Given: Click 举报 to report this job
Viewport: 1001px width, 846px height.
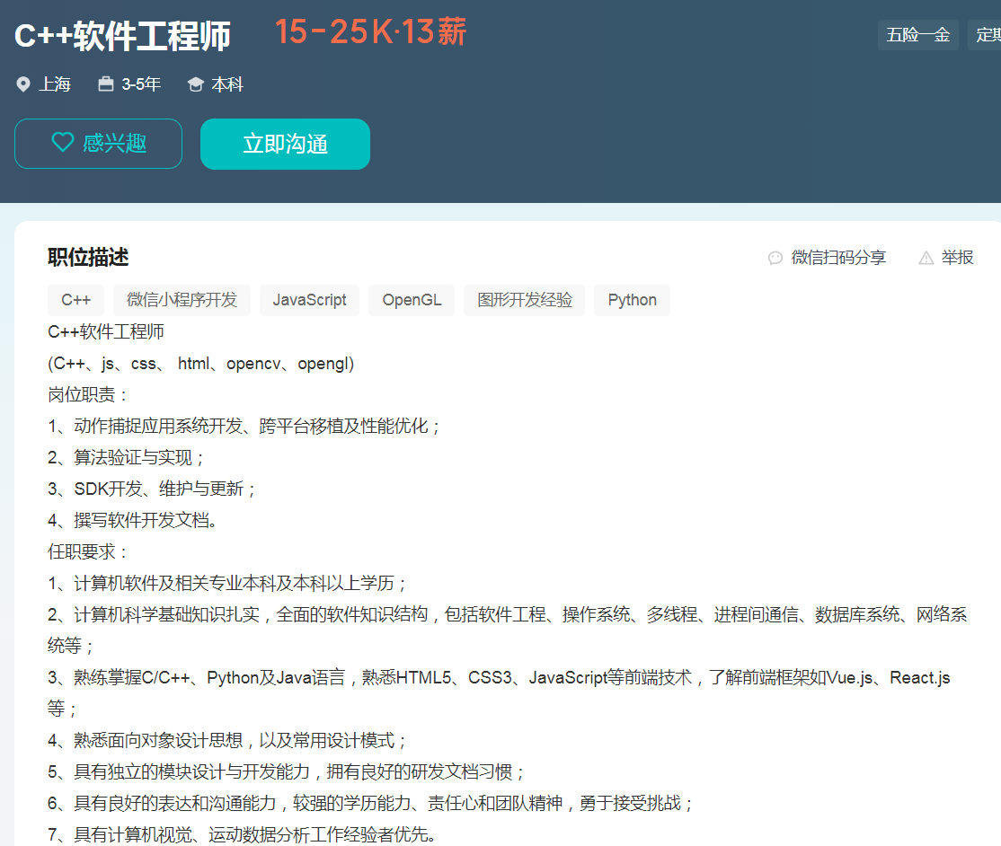Looking at the screenshot, I should tap(946, 258).
